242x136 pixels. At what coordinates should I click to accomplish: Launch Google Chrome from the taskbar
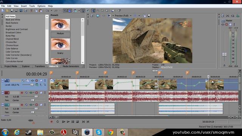[x=110, y=132]
